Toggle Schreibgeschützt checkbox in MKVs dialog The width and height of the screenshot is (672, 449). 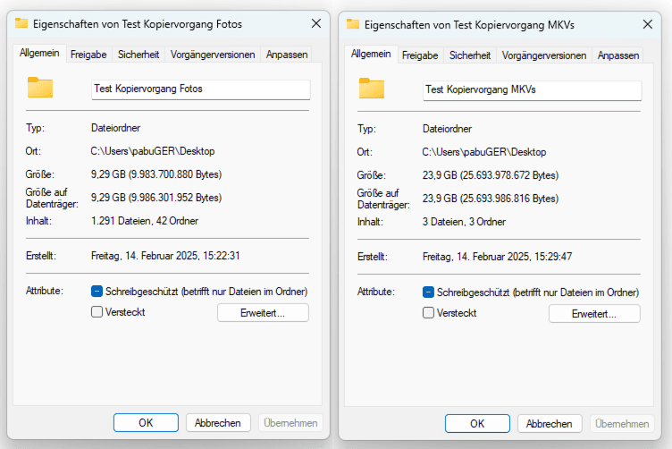428,292
